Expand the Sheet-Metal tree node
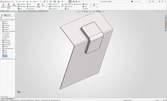The image size is (167, 101). tap(1, 41)
